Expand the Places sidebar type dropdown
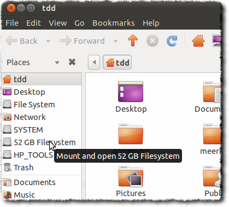The image size is (229, 207). pyautogui.click(x=57, y=62)
